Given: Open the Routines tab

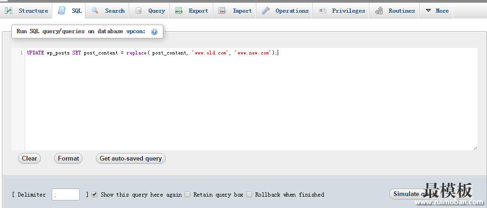Looking at the screenshot, I should 394,11.
